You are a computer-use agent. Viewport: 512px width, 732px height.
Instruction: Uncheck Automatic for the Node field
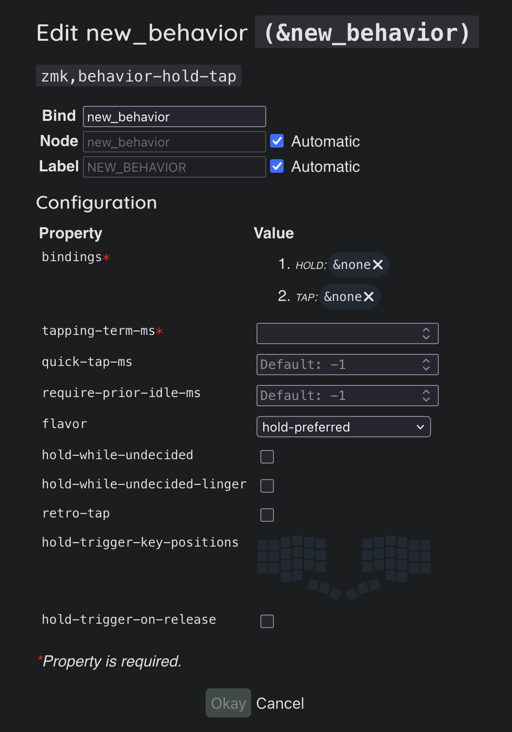coord(277,141)
